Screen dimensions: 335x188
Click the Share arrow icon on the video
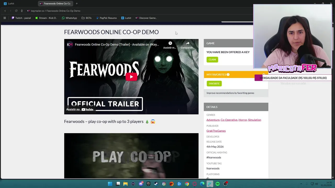[188, 43]
